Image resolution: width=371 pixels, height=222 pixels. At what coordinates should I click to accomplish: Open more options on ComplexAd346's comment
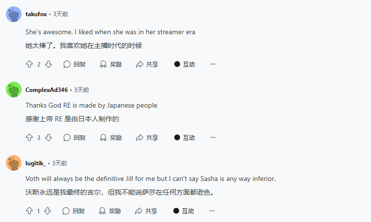point(213,137)
